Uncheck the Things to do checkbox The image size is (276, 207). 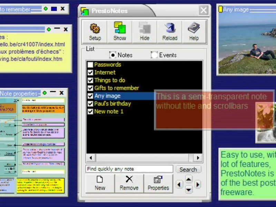[90, 80]
